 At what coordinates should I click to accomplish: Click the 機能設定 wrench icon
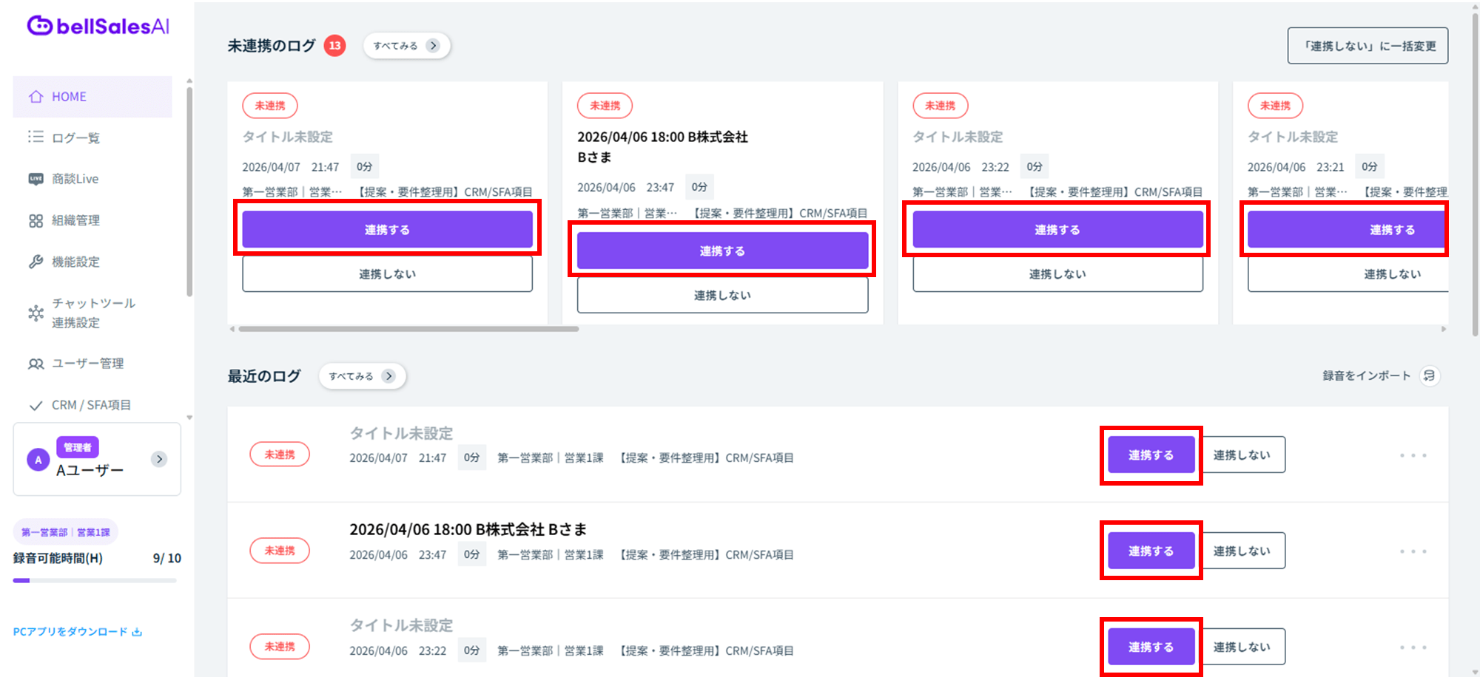tap(36, 262)
